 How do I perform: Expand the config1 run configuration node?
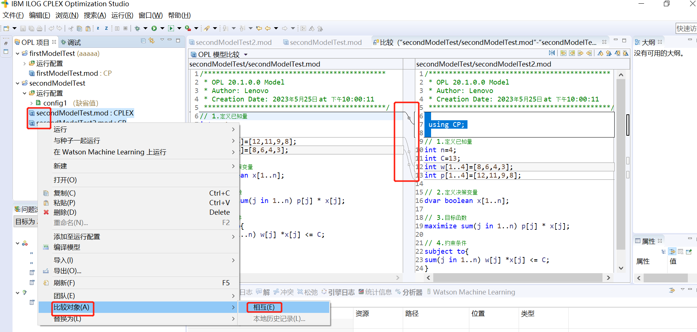click(31, 103)
